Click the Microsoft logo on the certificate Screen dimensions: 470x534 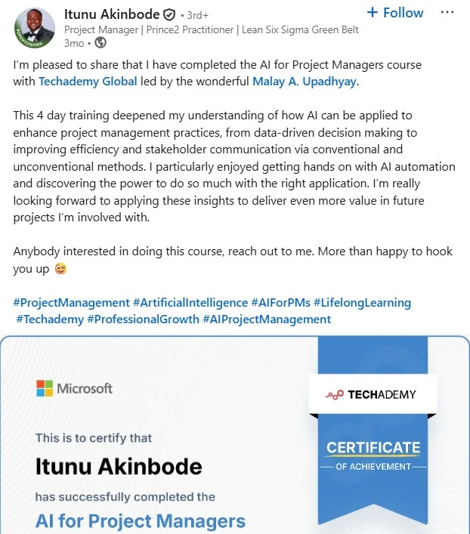click(x=74, y=388)
